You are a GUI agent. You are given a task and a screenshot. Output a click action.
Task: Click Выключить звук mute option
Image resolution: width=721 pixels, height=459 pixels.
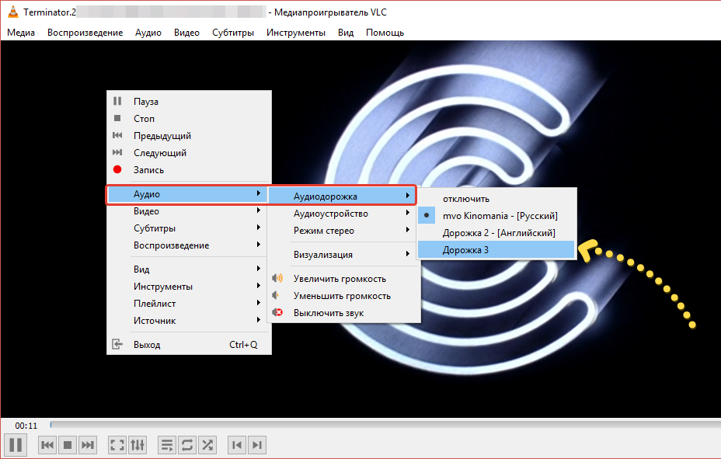(328, 313)
